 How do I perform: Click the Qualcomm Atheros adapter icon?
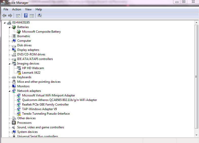click(x=19, y=100)
